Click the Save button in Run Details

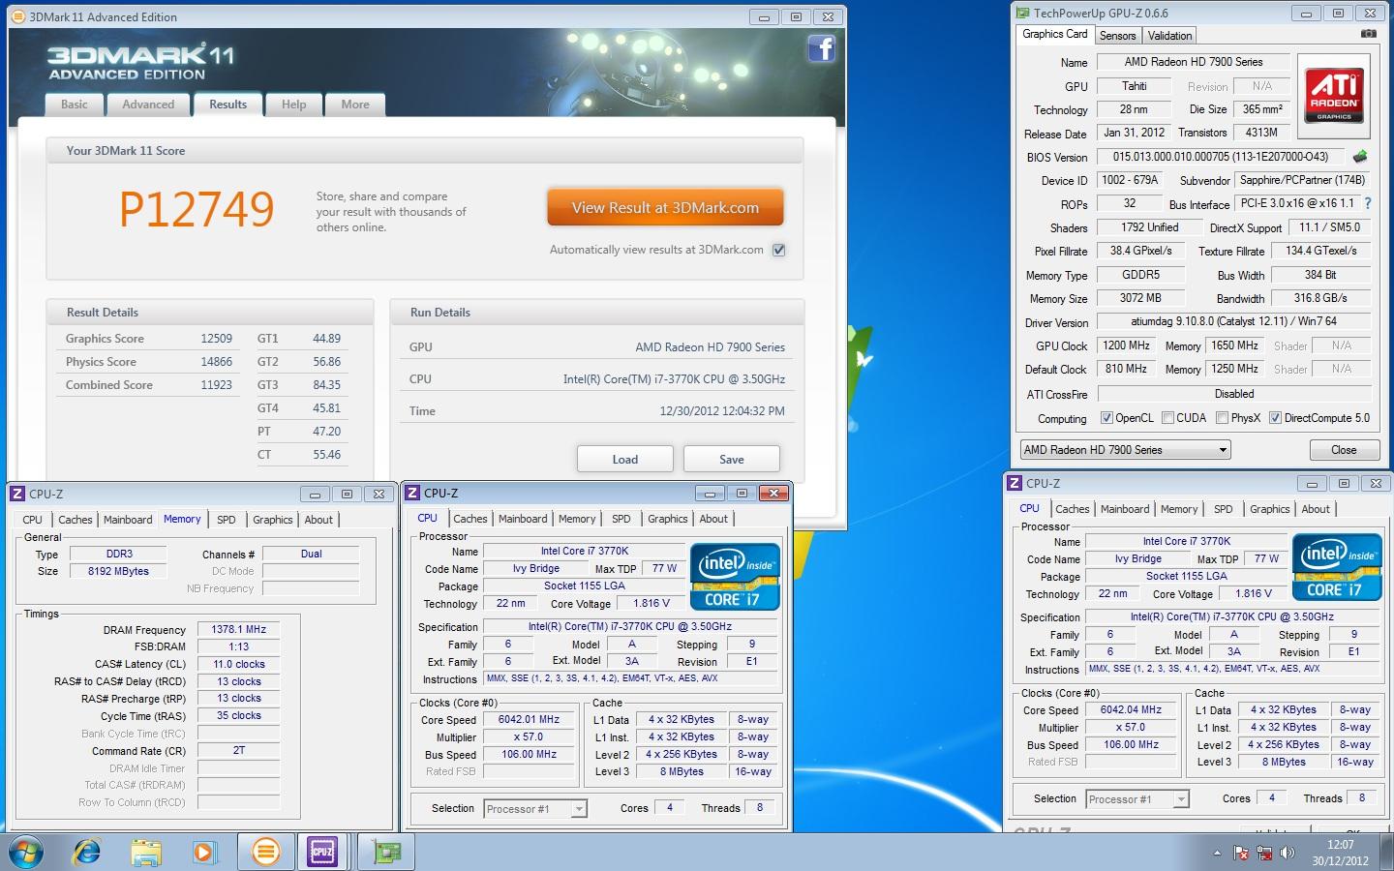coord(731,459)
